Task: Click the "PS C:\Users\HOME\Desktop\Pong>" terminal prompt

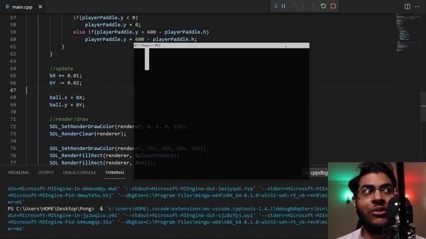Action: [51, 208]
